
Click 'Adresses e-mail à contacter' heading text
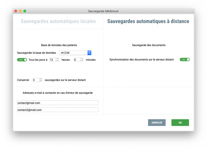(x=58, y=93)
